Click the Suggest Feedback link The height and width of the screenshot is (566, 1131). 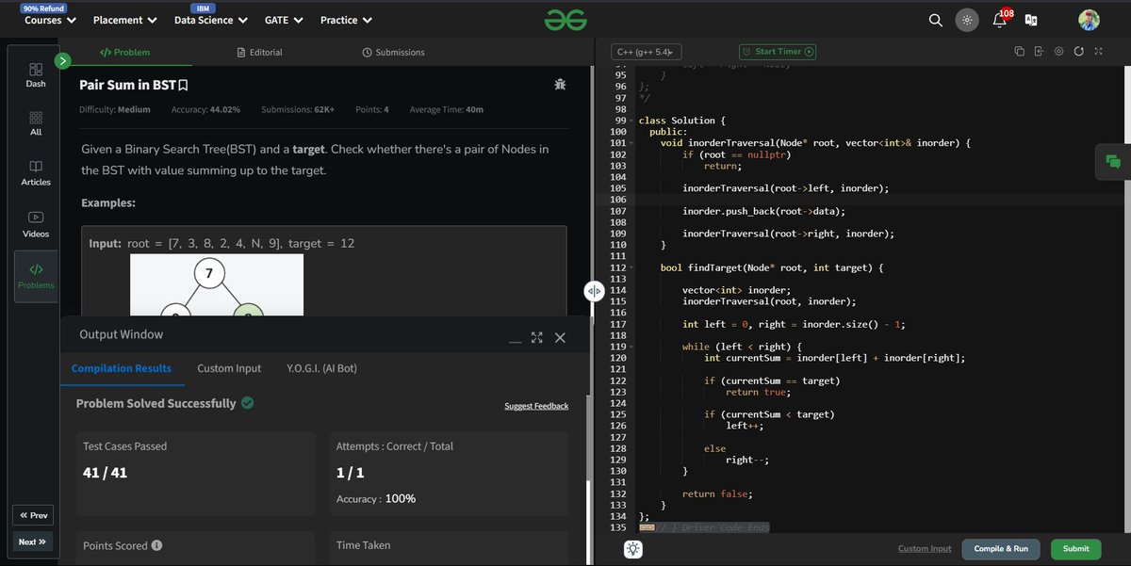click(x=536, y=406)
